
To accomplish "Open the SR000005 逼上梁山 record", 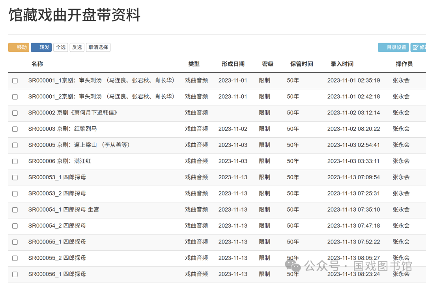I will [79, 145].
